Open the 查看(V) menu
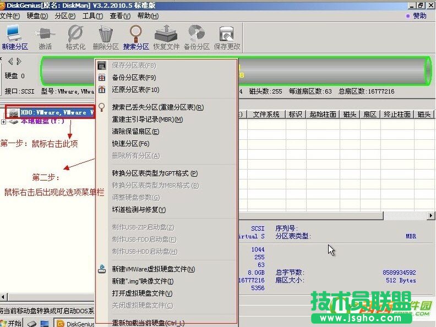Viewport: 436px width, 327px height. pyautogui.click(x=120, y=16)
